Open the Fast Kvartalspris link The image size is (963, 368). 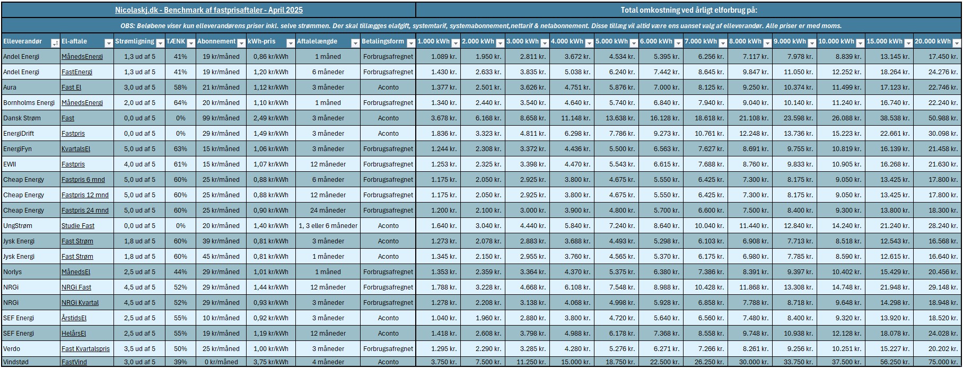point(86,349)
